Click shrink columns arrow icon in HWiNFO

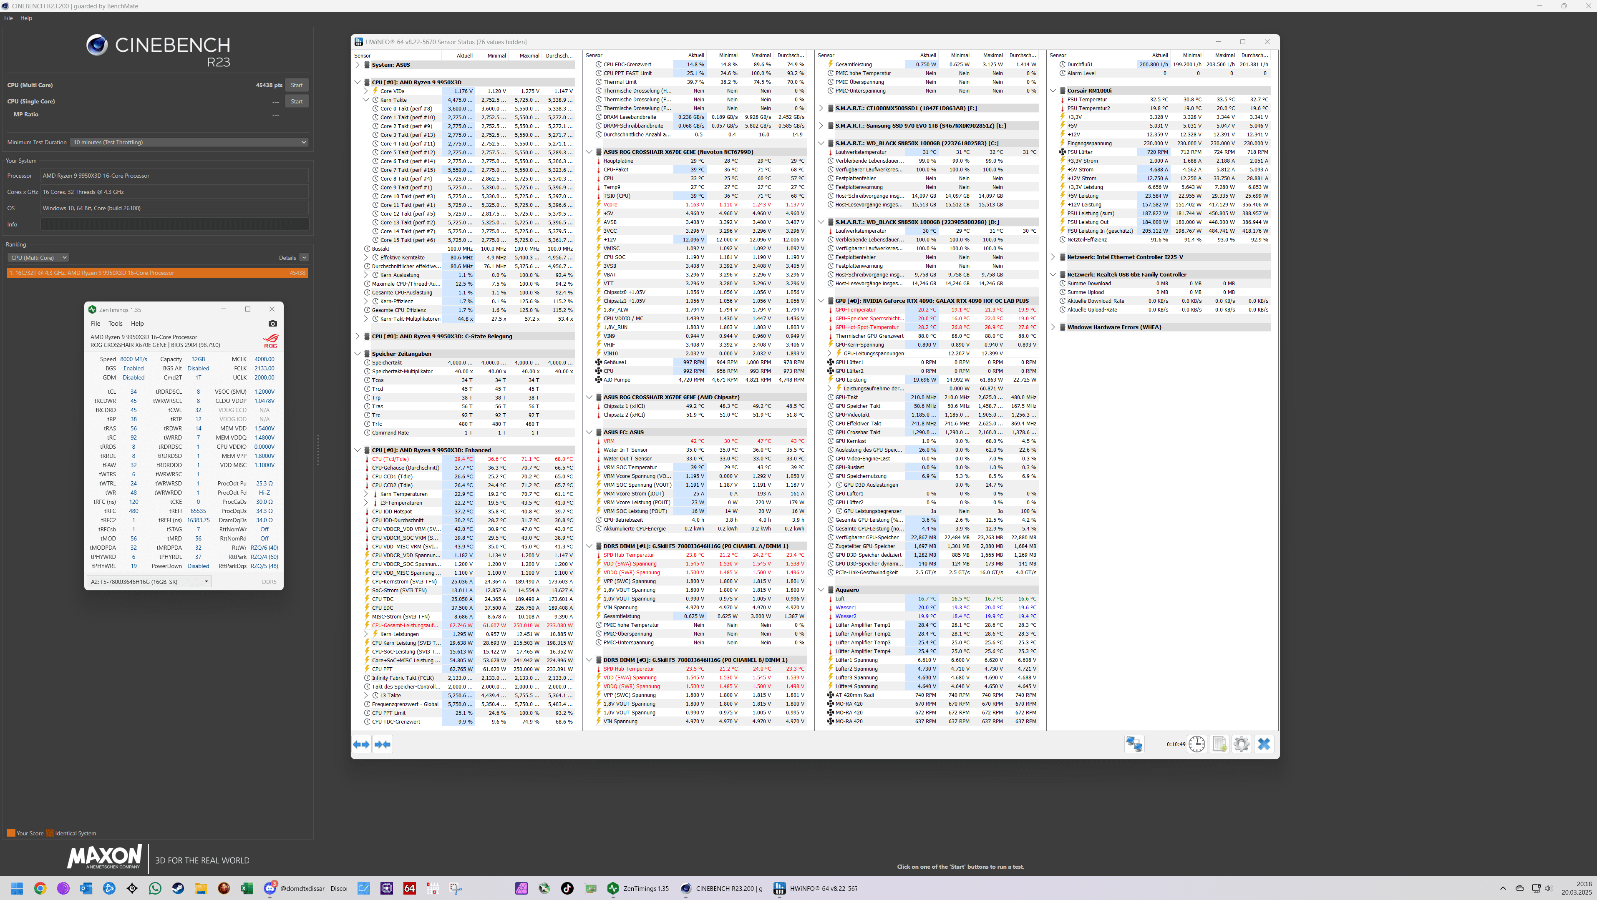[x=383, y=744]
